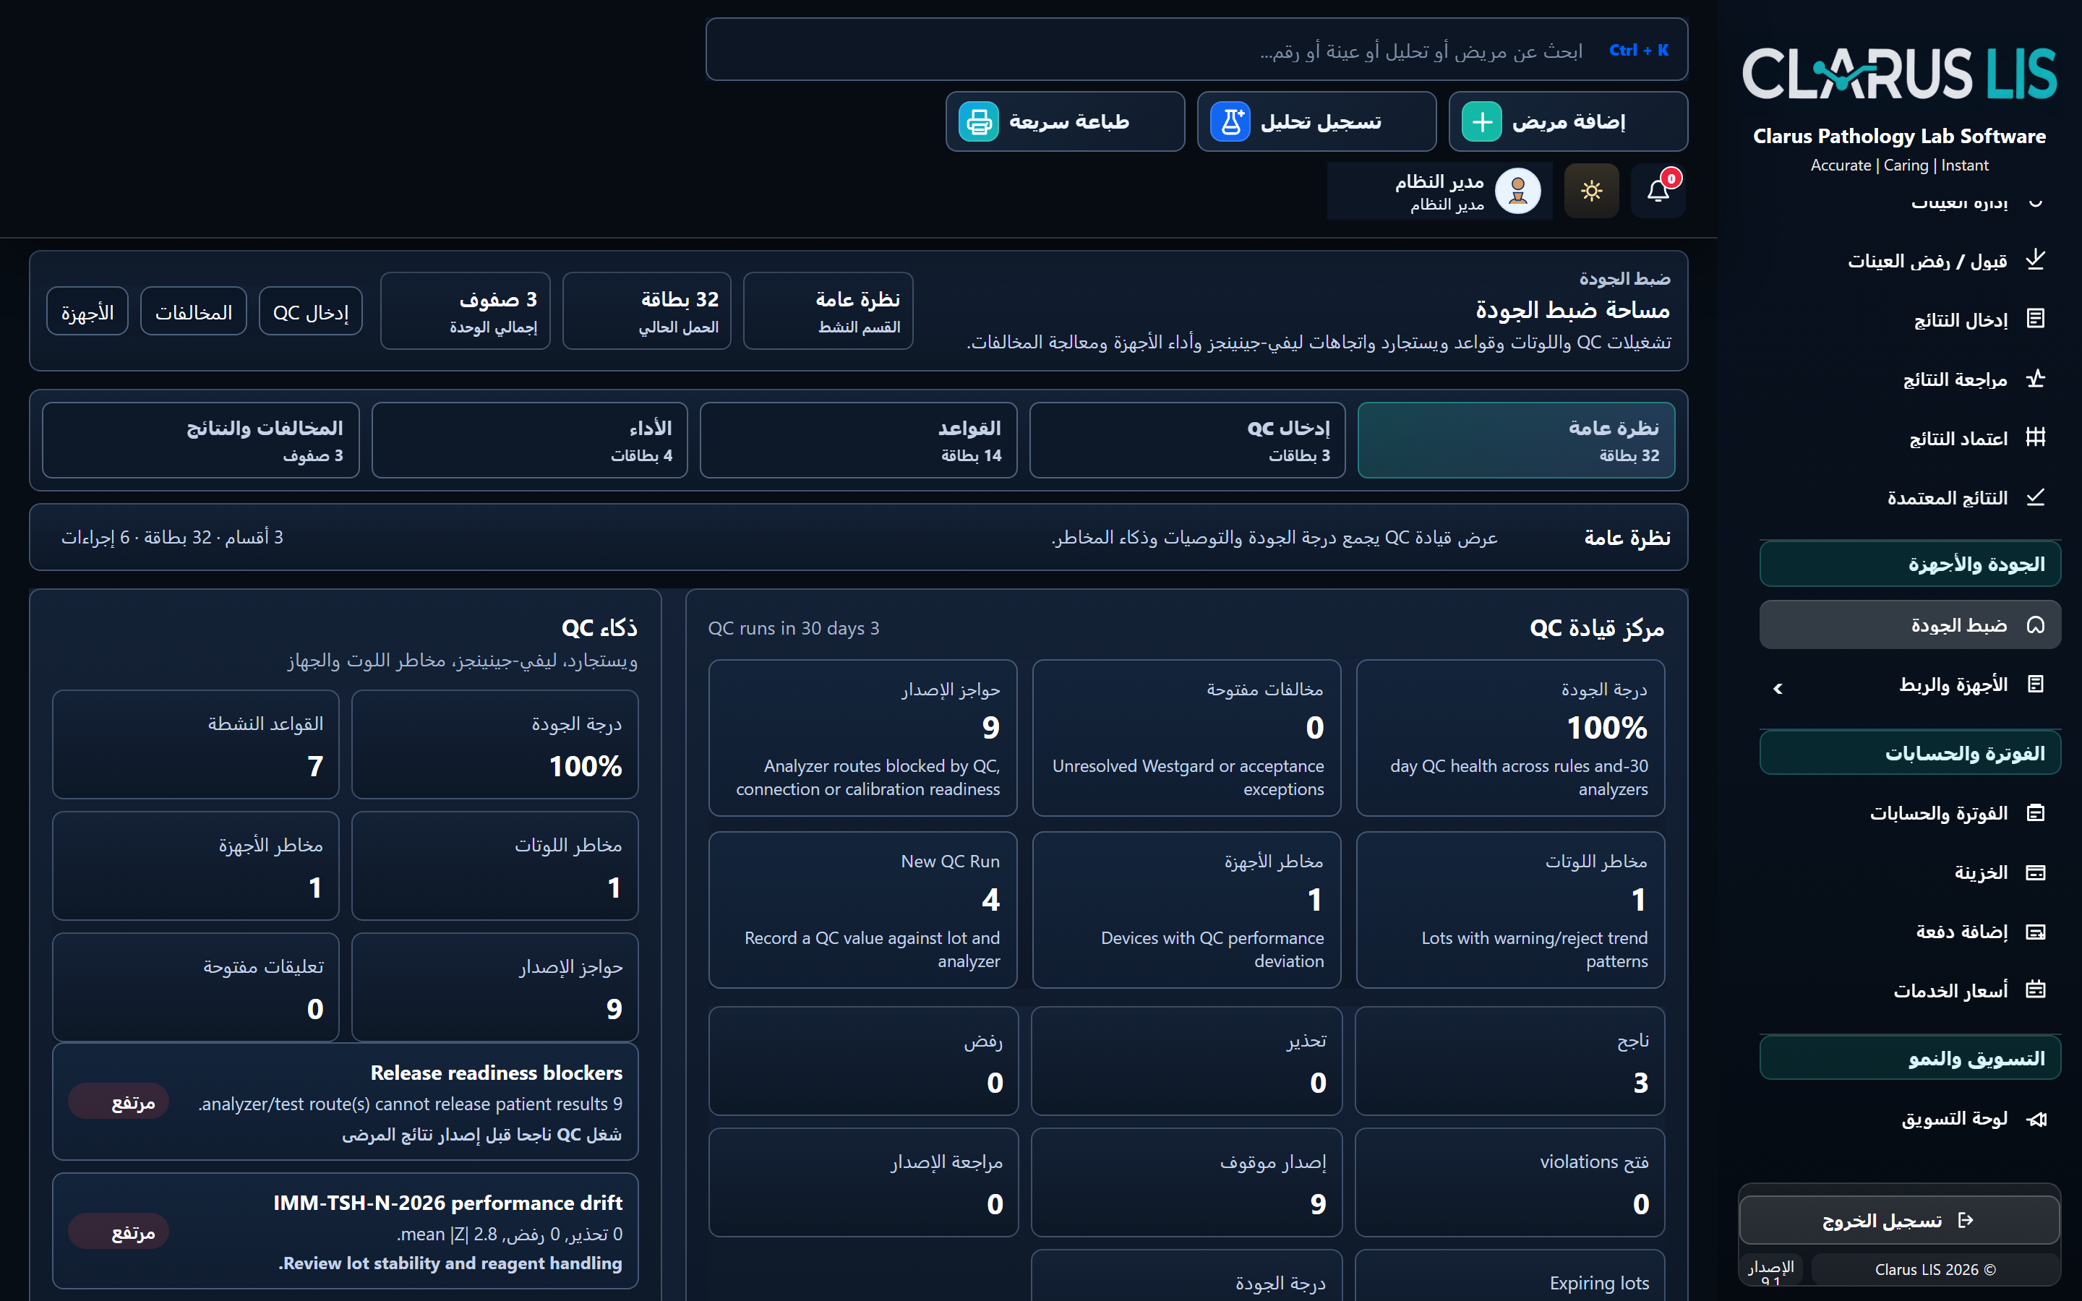
Task: Open the إصدار موقوف 9 card
Action: point(1186,1182)
